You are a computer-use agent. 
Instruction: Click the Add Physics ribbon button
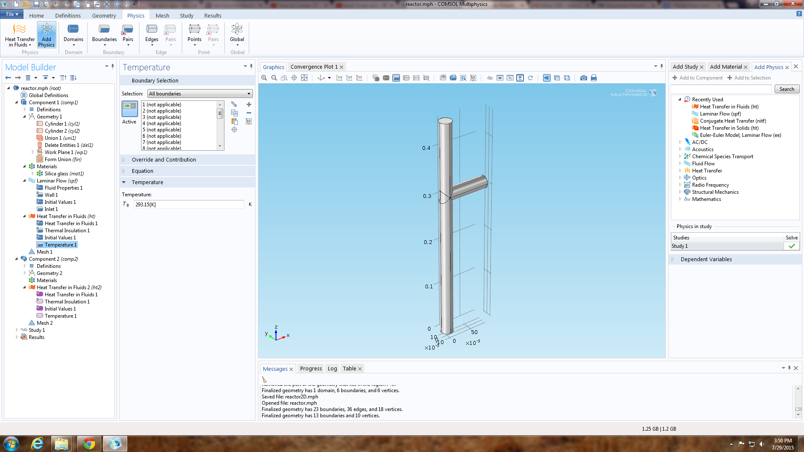(x=46, y=35)
